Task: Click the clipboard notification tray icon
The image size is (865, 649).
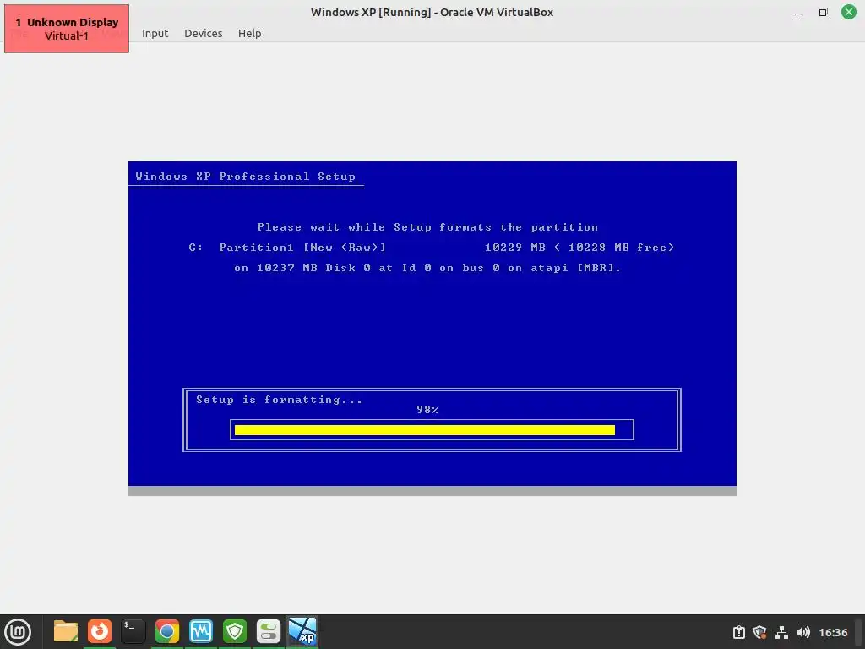Action: [x=738, y=632]
